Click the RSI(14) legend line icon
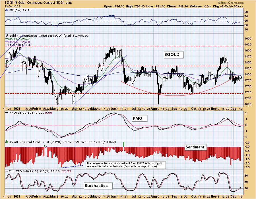 click(x=7, y=10)
